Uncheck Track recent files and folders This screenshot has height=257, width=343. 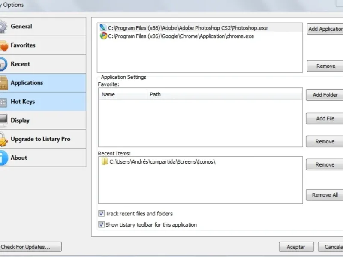(x=102, y=213)
